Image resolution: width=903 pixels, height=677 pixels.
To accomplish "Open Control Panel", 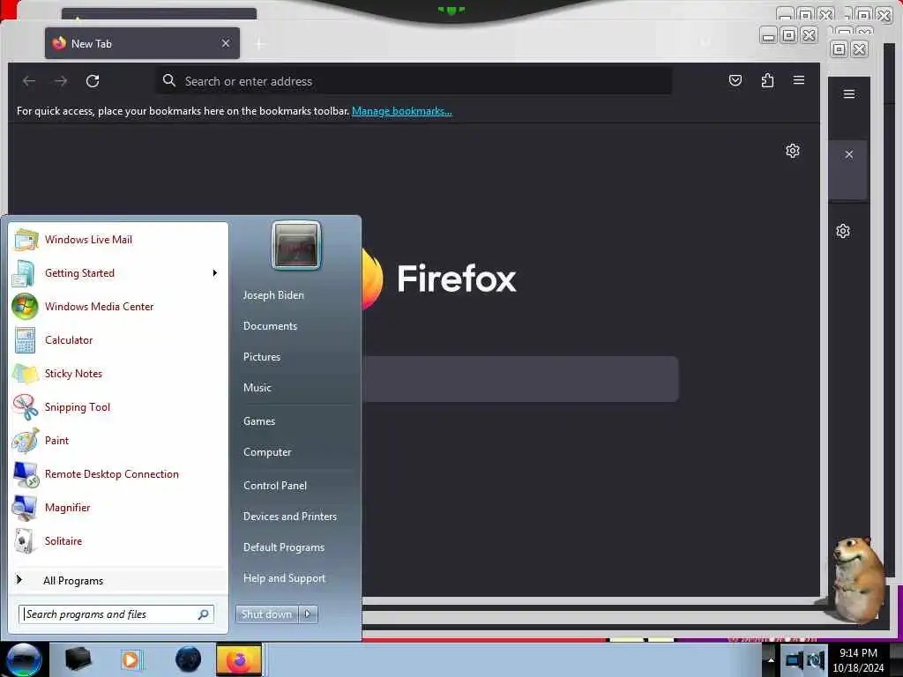I will click(275, 486).
